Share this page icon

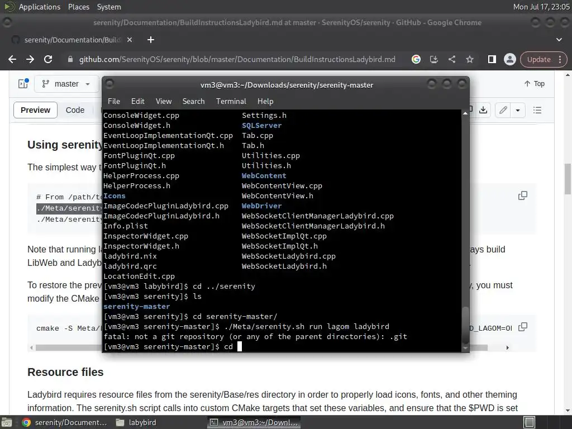pos(451,59)
